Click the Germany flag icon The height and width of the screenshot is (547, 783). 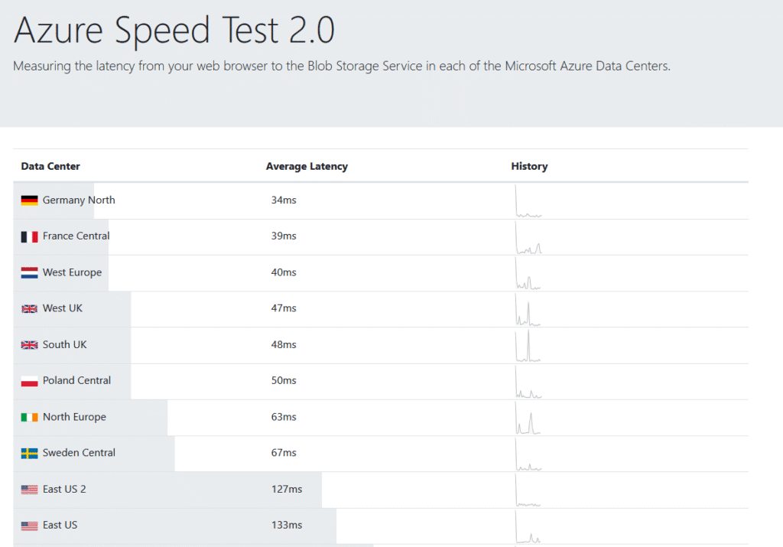[x=30, y=200]
